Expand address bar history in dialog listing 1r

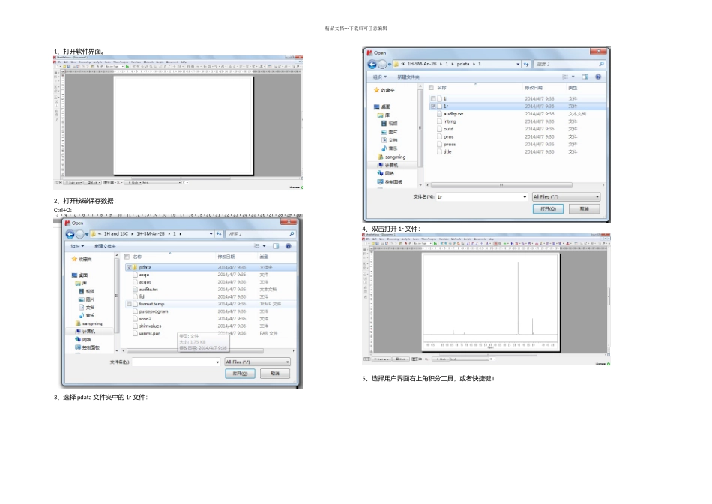click(518, 64)
